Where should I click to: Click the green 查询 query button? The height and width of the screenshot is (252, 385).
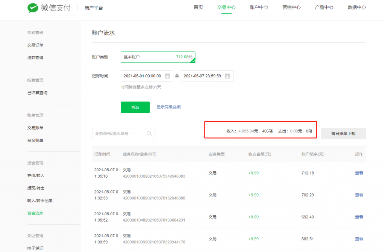[135, 107]
